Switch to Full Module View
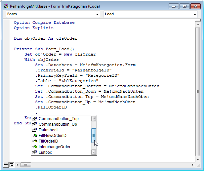This screenshot has width=204, height=171. pos(11,164)
